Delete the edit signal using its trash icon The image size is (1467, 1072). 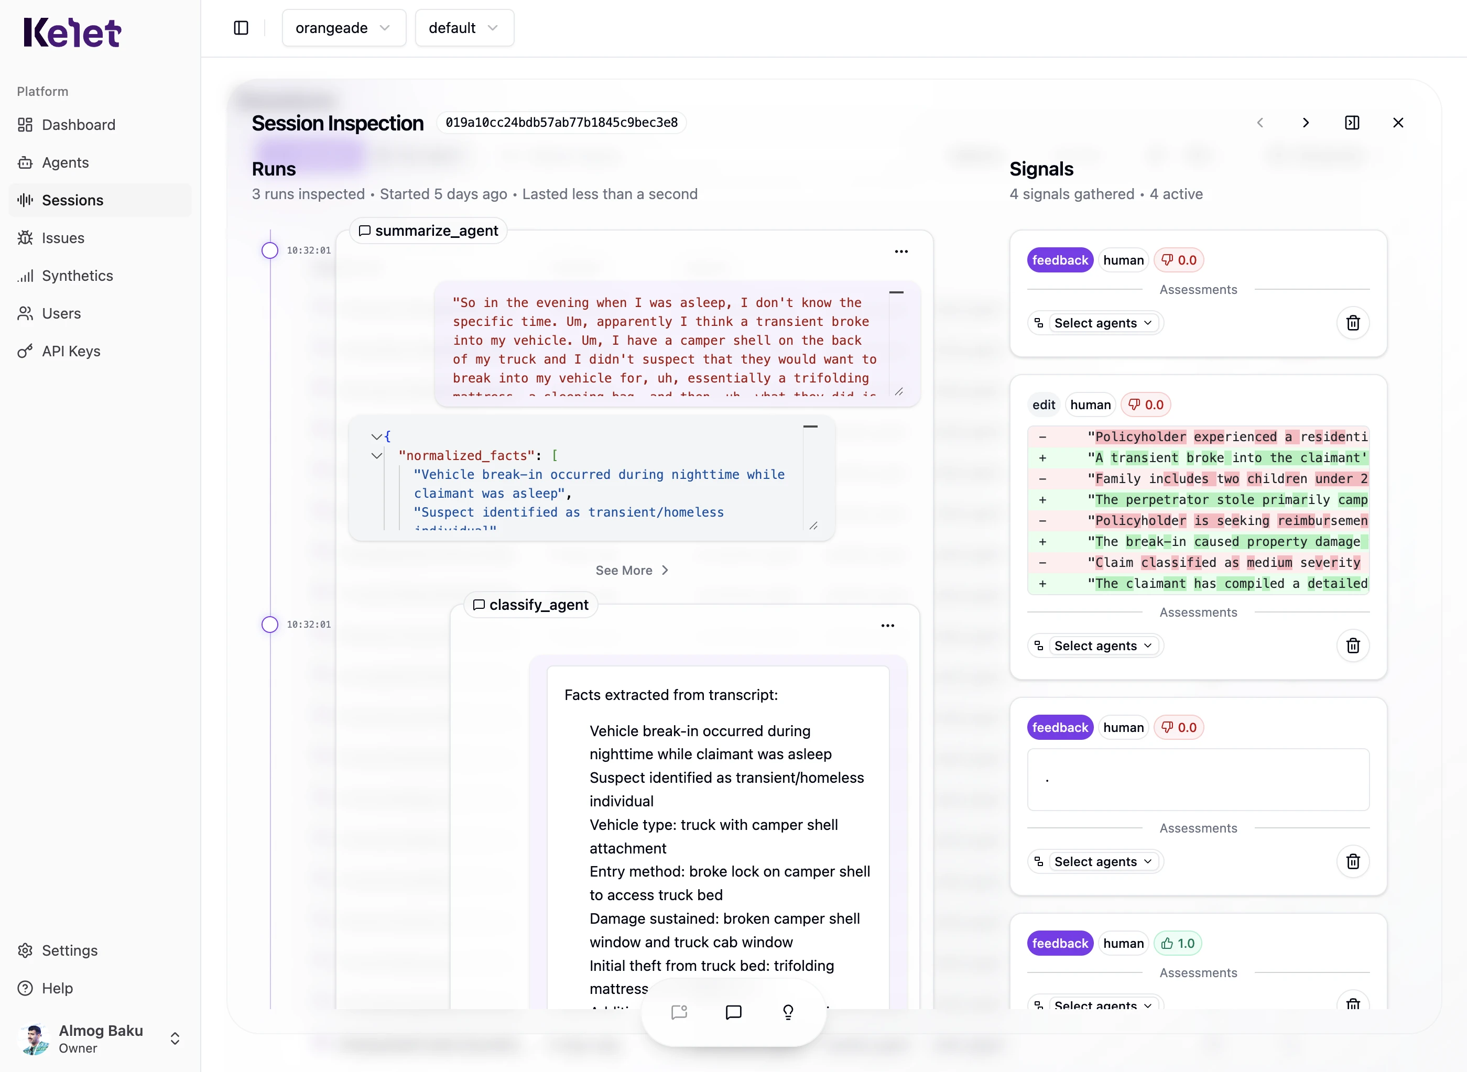[x=1353, y=645]
